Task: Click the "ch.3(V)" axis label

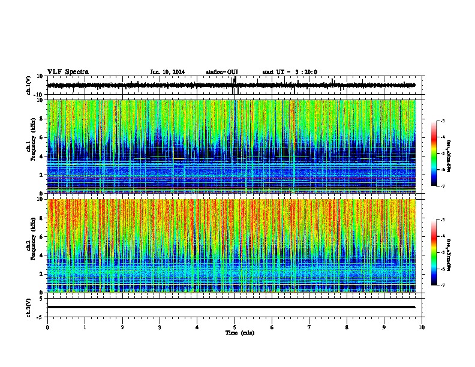Action: click(x=29, y=308)
